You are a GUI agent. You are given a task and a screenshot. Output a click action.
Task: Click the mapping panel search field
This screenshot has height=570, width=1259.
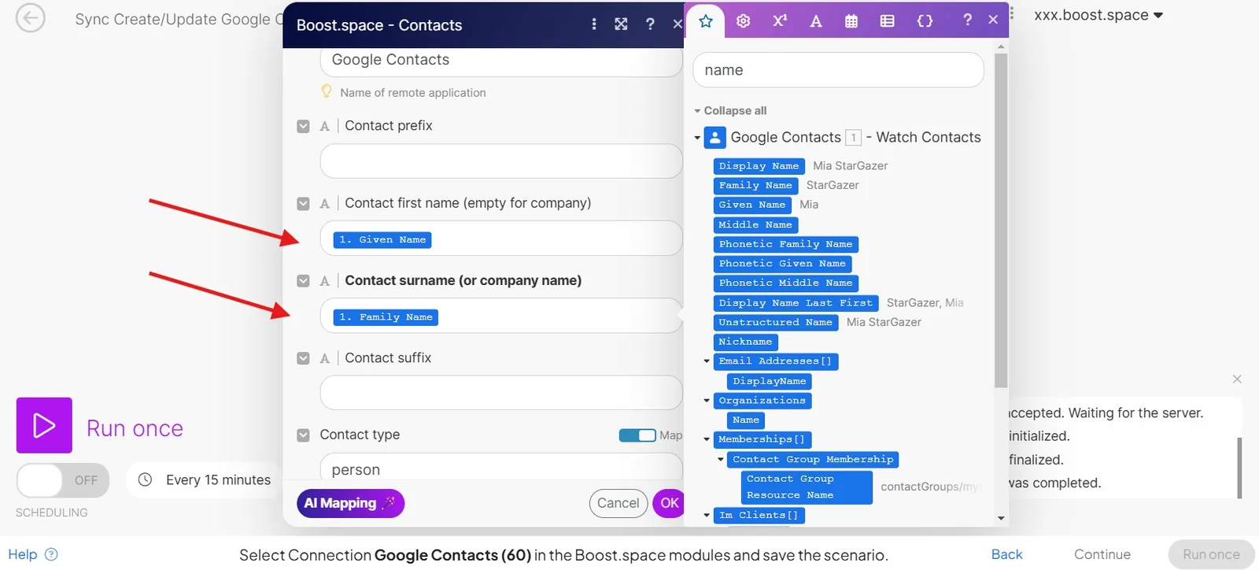click(x=838, y=70)
